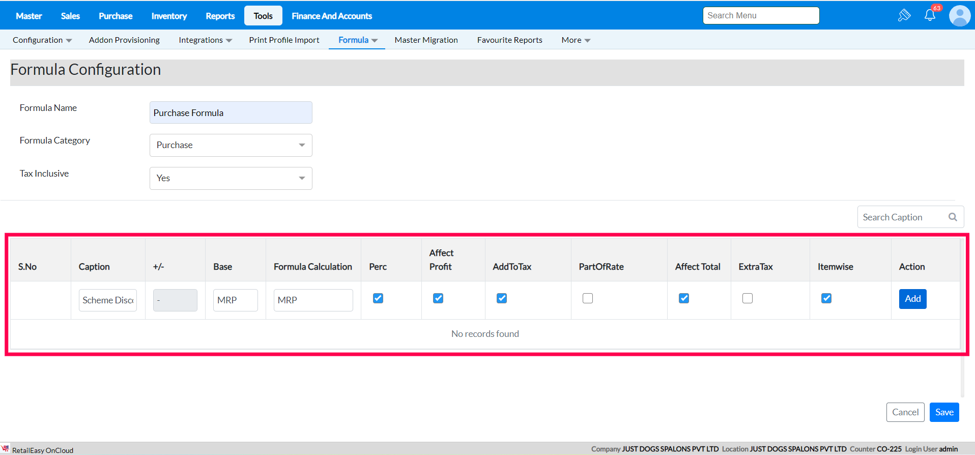Click the RetailEasy OnCloud logo icon
This screenshot has height=455, width=975.
pyautogui.click(x=6, y=448)
